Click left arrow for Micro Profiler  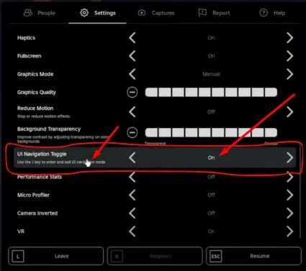point(132,195)
